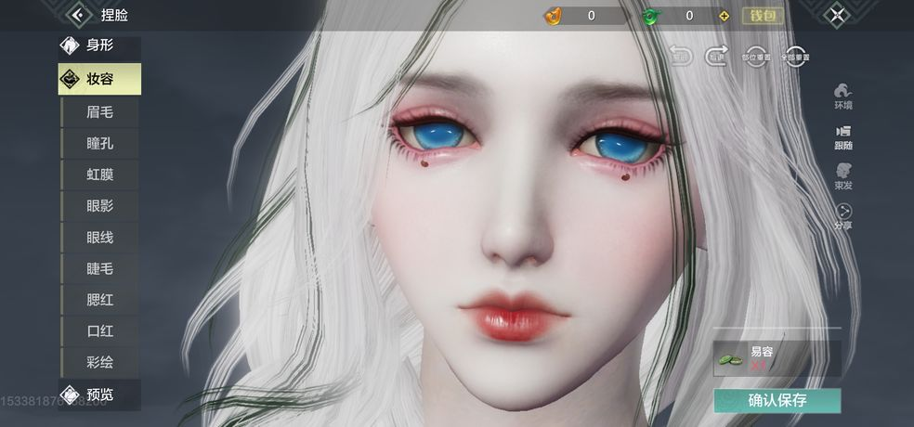Close the face editor with X icon
This screenshot has height=427, width=914.
(x=838, y=15)
